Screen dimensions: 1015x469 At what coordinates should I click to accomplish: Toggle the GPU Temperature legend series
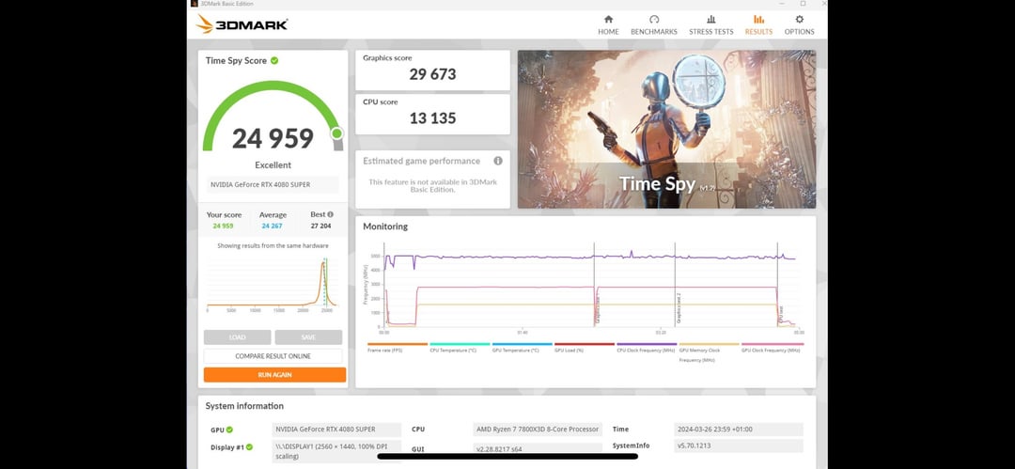(x=522, y=347)
